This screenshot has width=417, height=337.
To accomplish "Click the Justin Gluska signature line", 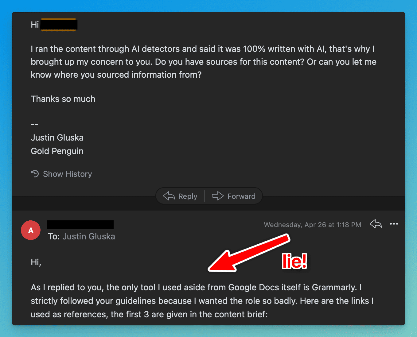I will (57, 138).
